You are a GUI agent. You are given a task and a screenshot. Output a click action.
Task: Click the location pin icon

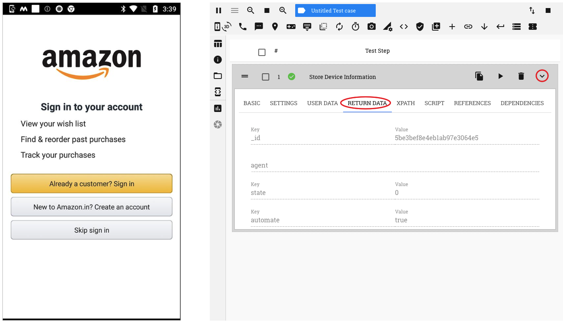point(275,27)
